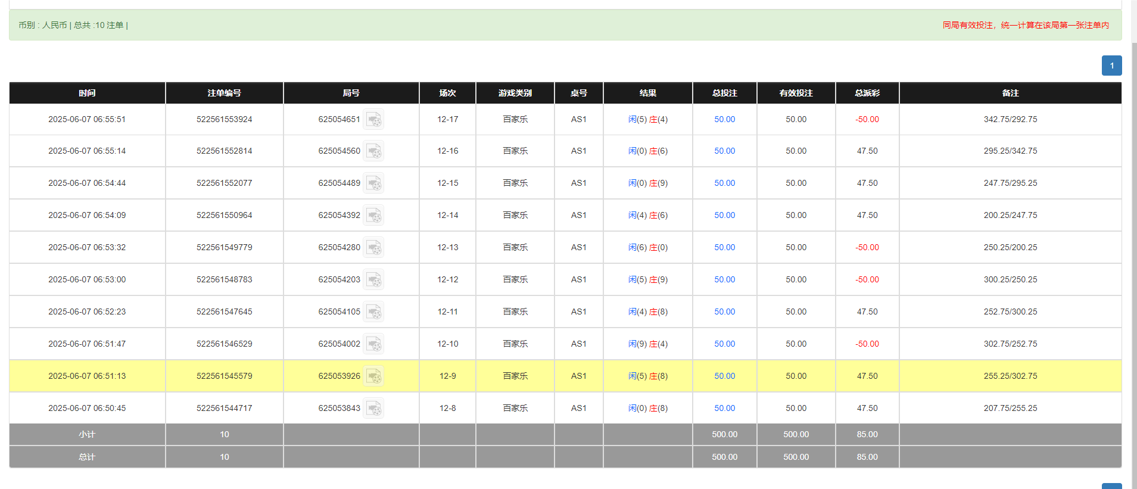Image resolution: width=1137 pixels, height=489 pixels.
Task: Click total bet 50.00 for session 12-17
Action: pyautogui.click(x=724, y=120)
